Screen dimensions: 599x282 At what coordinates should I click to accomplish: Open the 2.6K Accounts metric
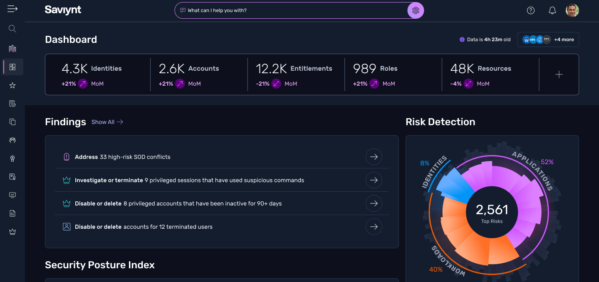click(189, 68)
